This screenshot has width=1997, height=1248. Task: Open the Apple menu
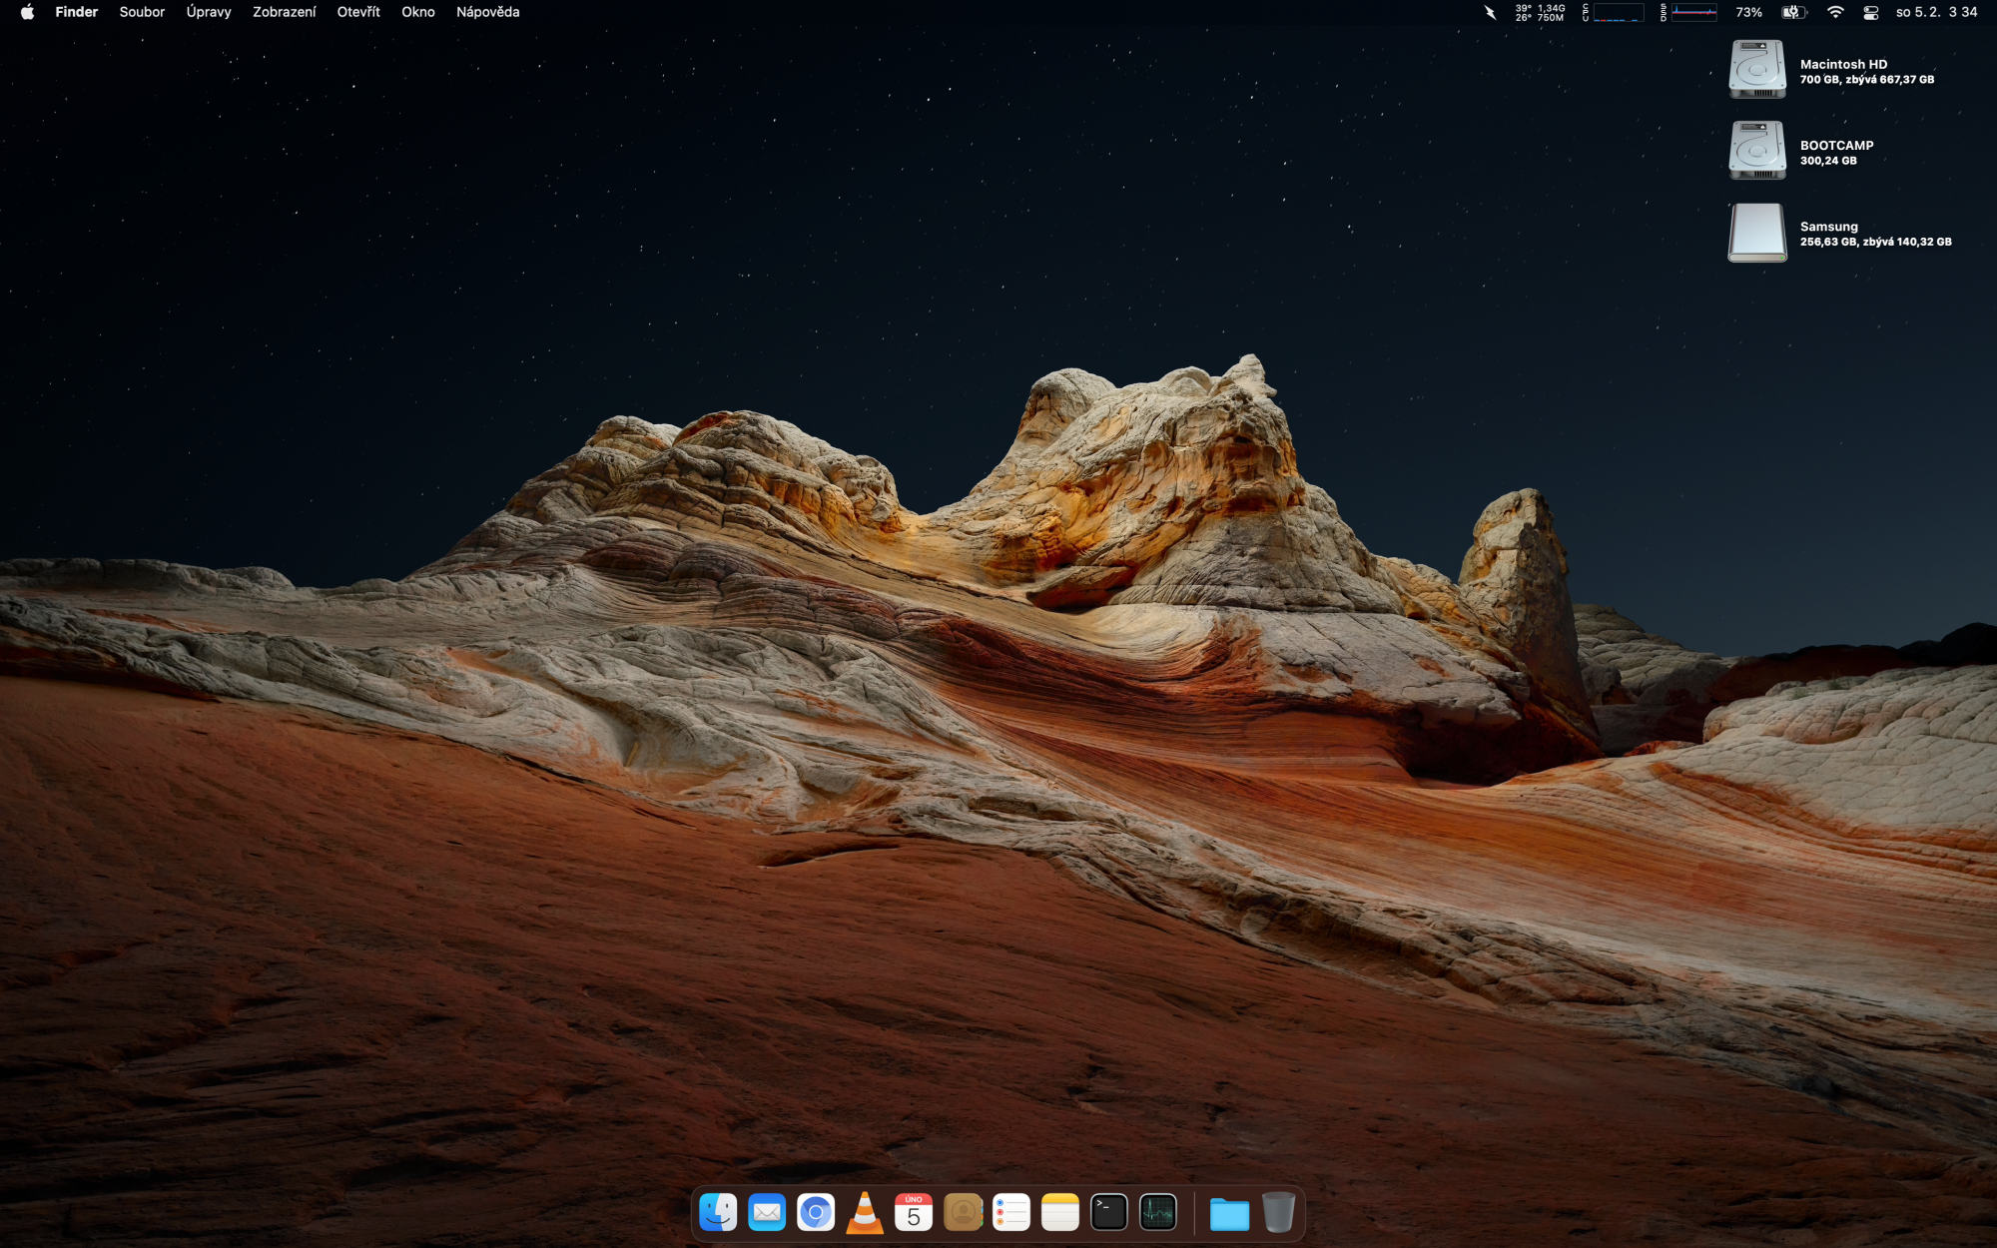coord(27,12)
